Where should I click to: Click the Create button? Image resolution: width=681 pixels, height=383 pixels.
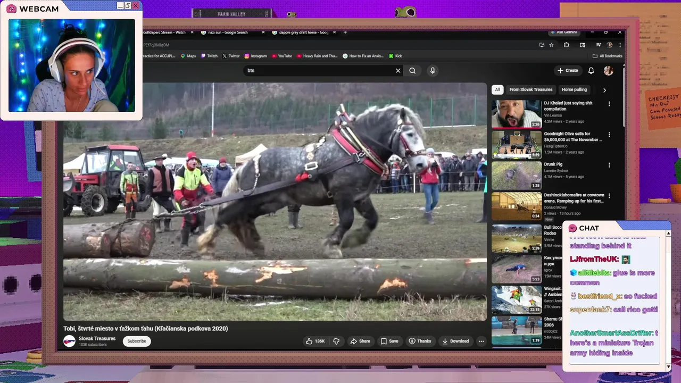(568, 70)
